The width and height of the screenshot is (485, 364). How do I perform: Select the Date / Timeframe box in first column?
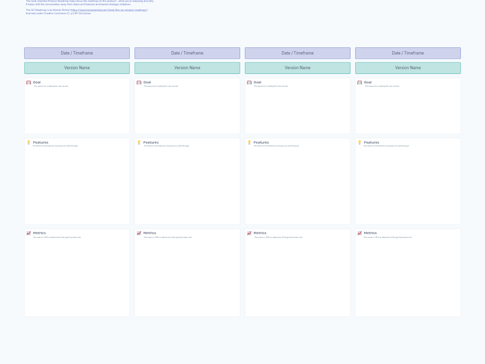coord(77,53)
